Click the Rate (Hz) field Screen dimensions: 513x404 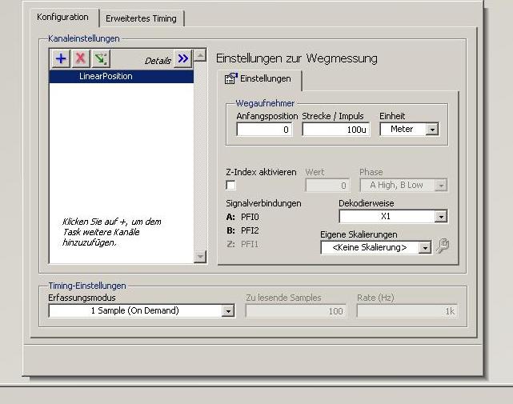click(x=407, y=311)
